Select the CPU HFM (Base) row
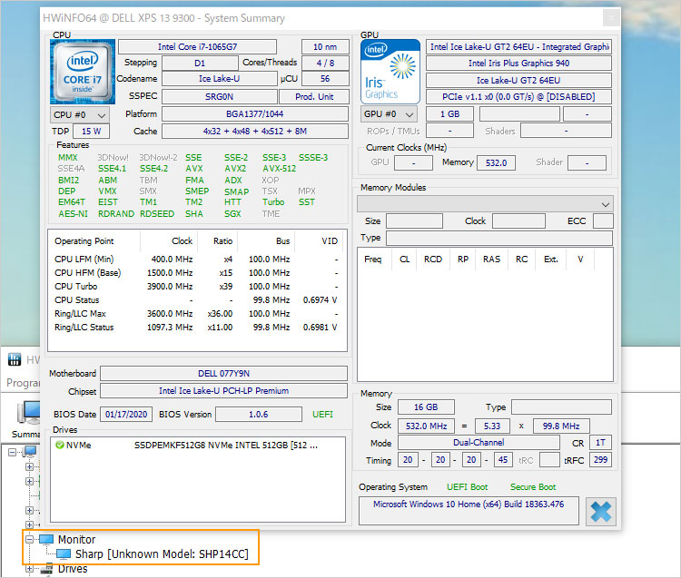Viewport: 681px width, 578px height. (x=196, y=273)
